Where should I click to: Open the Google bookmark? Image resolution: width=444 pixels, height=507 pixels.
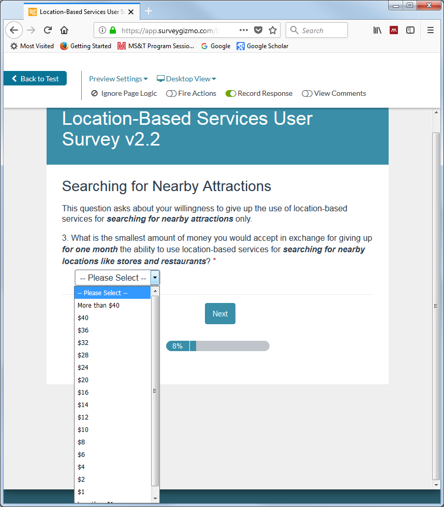[x=216, y=46]
